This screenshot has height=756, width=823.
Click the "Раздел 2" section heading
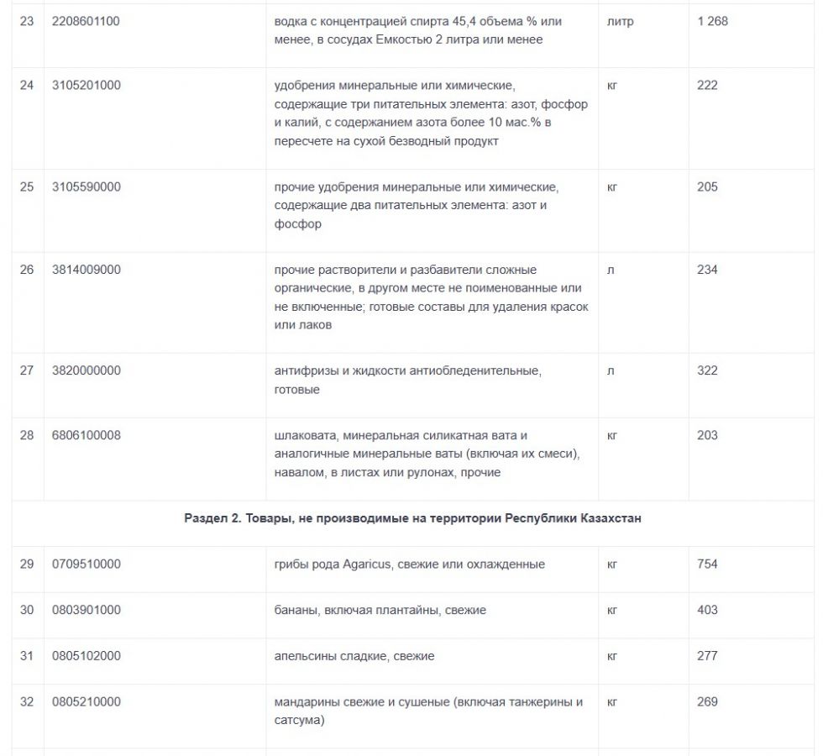point(412,518)
